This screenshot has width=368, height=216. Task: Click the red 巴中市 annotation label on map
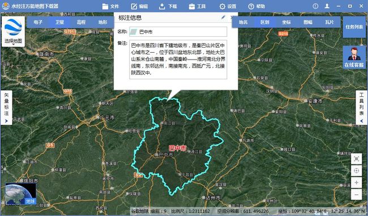coord(178,148)
